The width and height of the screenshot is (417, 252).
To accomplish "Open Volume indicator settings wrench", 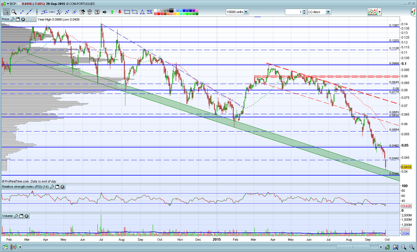I will point(16,216).
